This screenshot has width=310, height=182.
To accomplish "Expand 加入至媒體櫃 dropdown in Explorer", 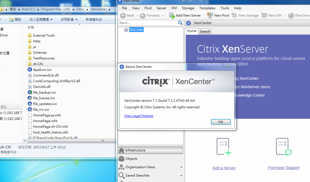I will pyautogui.click(x=51, y=20).
